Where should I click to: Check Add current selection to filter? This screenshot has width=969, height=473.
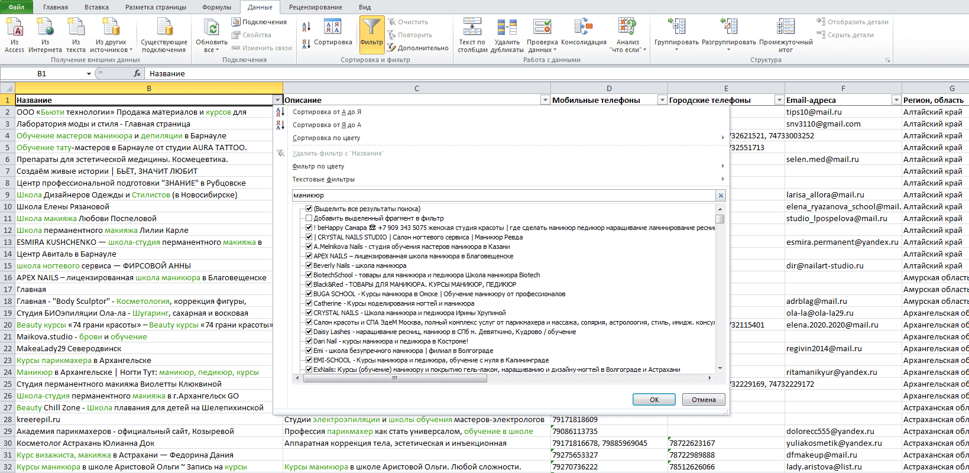click(x=309, y=218)
